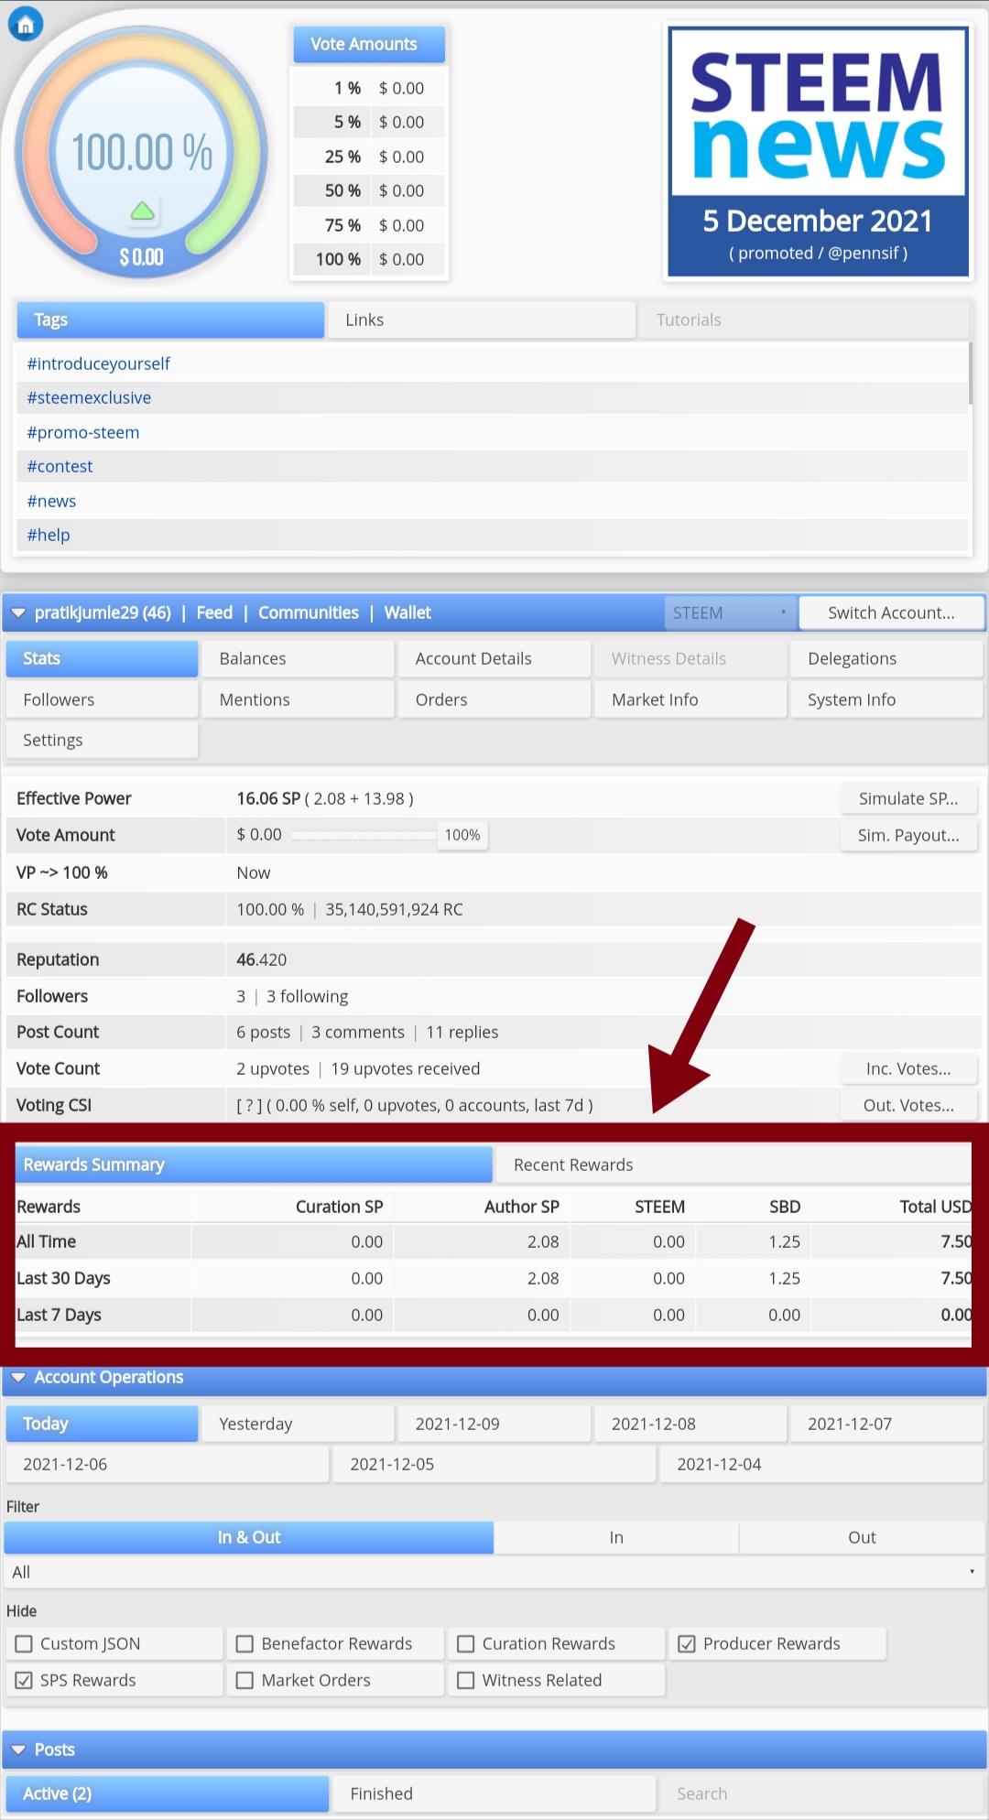Screen dimensions: 989x1820
Task: Open the #steemexclusive tag
Action: point(89,398)
